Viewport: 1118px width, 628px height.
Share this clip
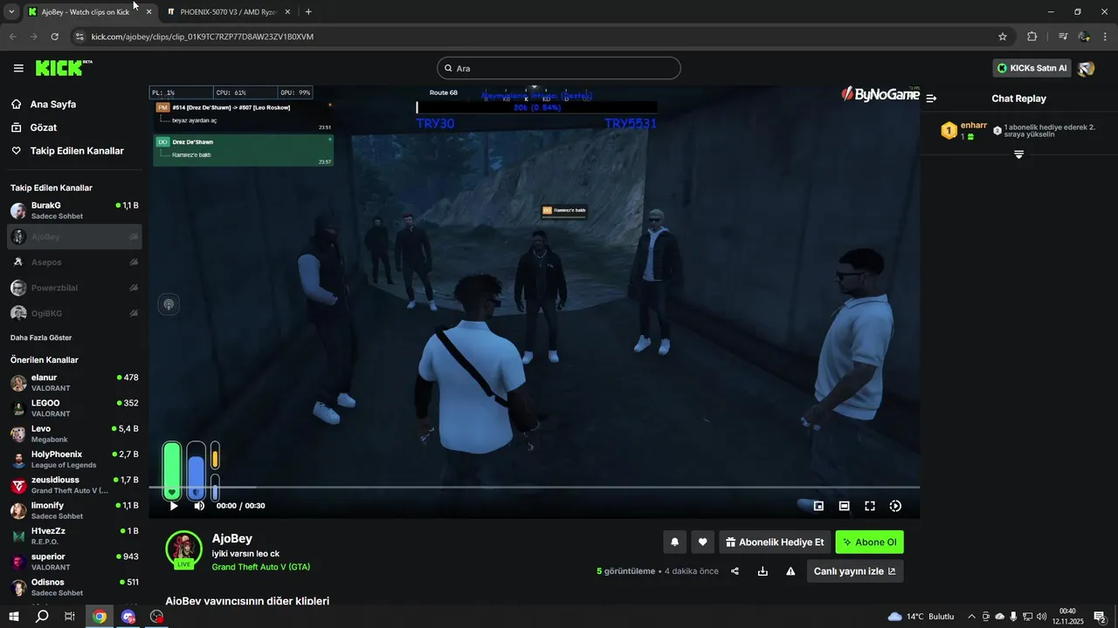(x=735, y=571)
